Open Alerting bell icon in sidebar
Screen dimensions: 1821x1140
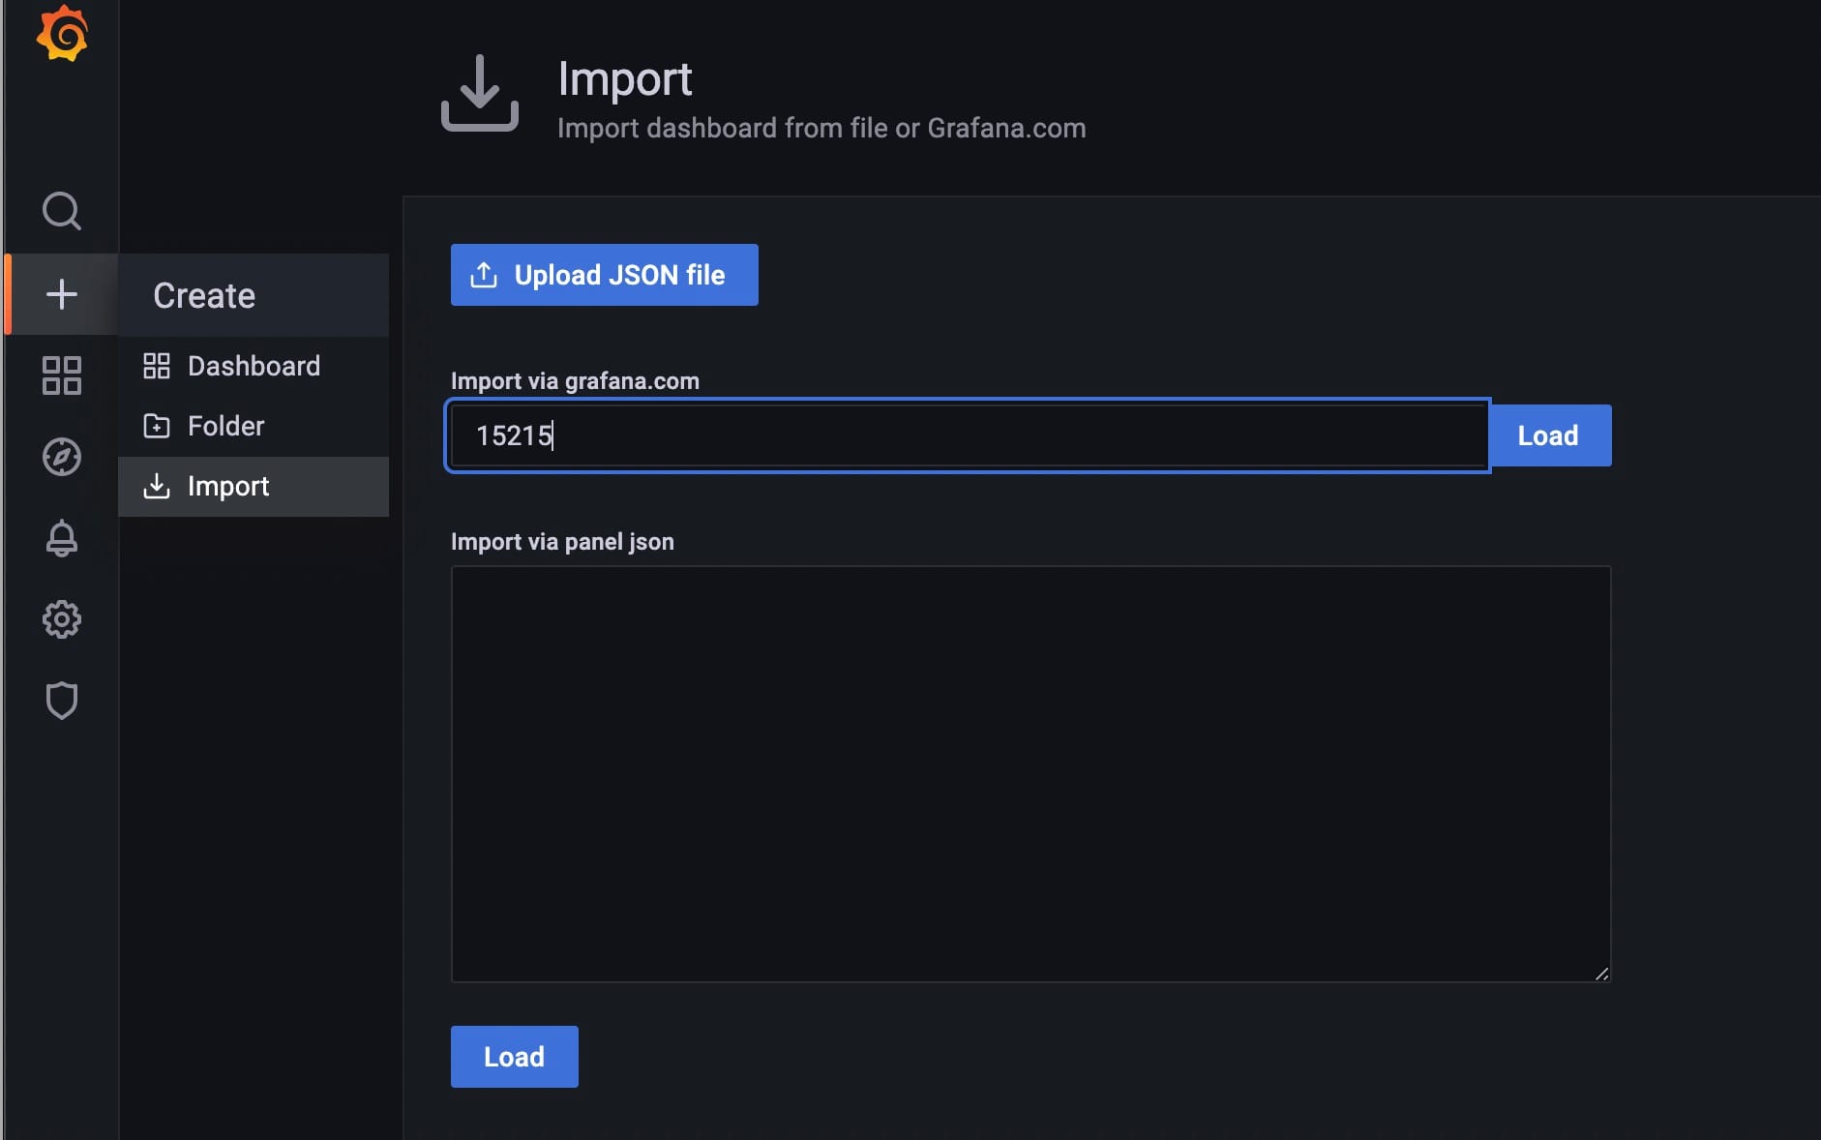click(x=62, y=538)
